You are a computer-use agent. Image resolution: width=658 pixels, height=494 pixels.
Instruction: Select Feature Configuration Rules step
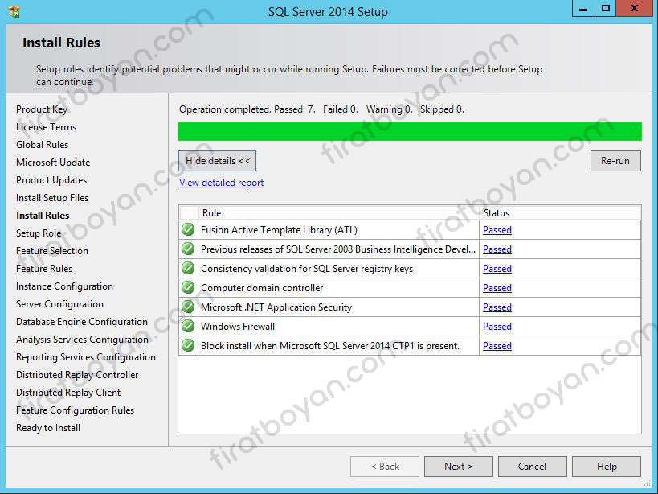click(x=75, y=410)
